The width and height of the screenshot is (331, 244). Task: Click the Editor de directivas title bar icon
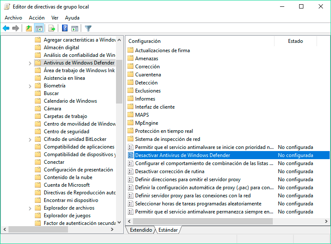pyautogui.click(x=7, y=7)
